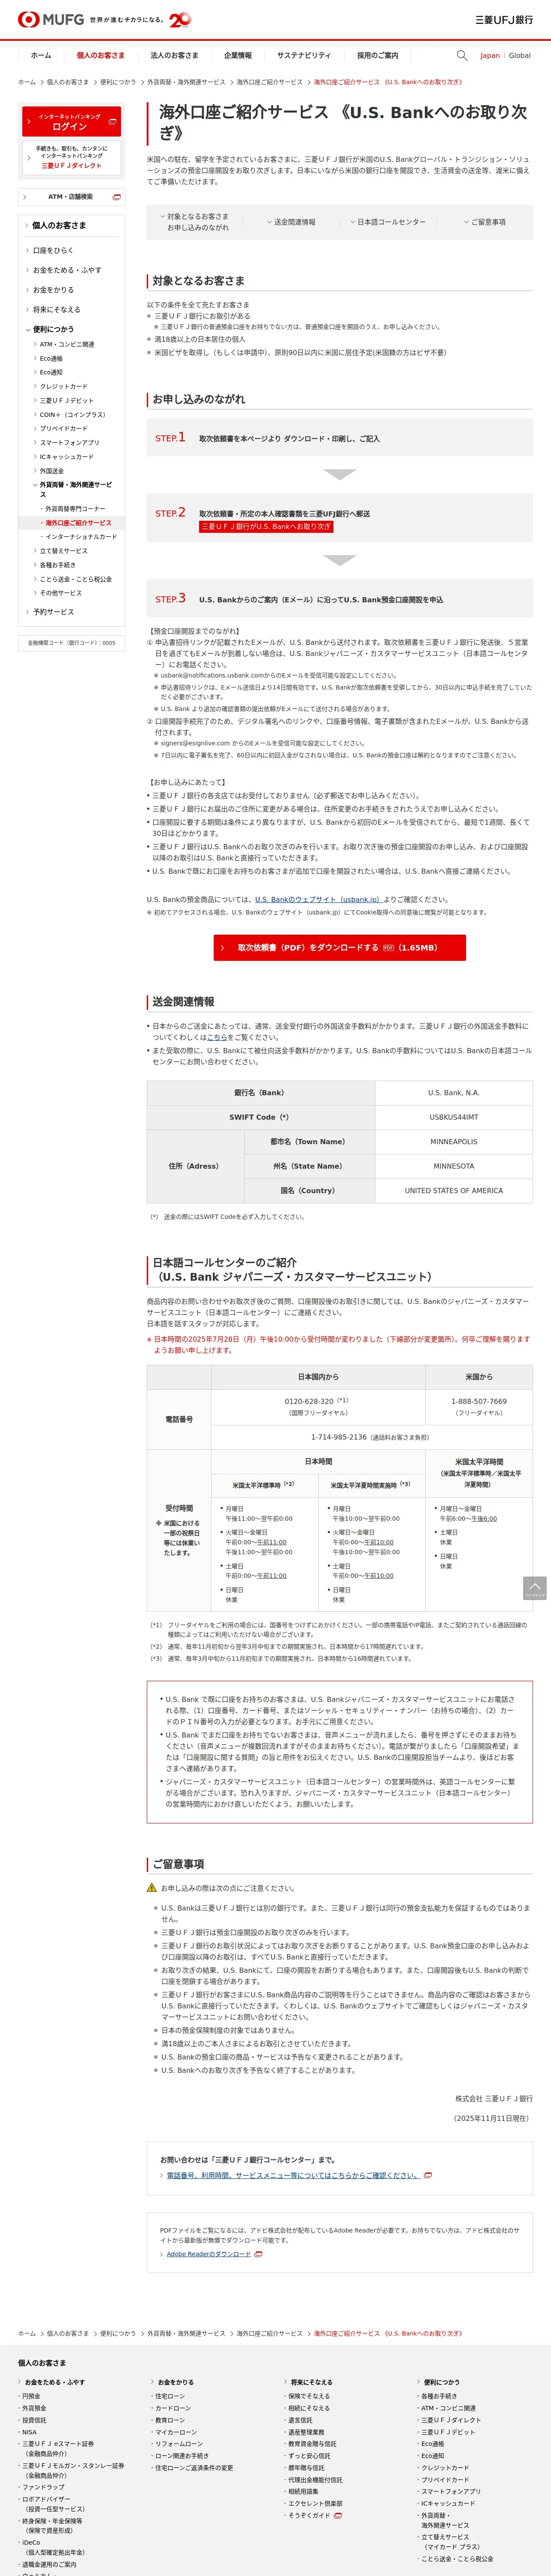Open 各種お手続き sidebar item

coord(57,565)
